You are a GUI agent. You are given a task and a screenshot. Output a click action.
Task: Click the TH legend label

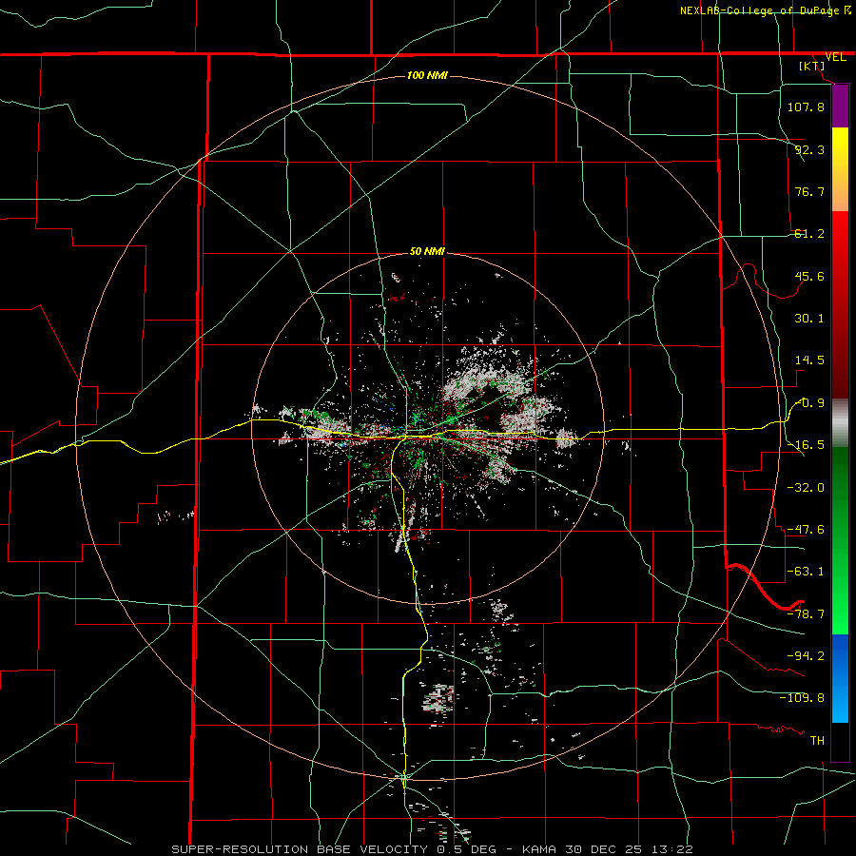817,740
